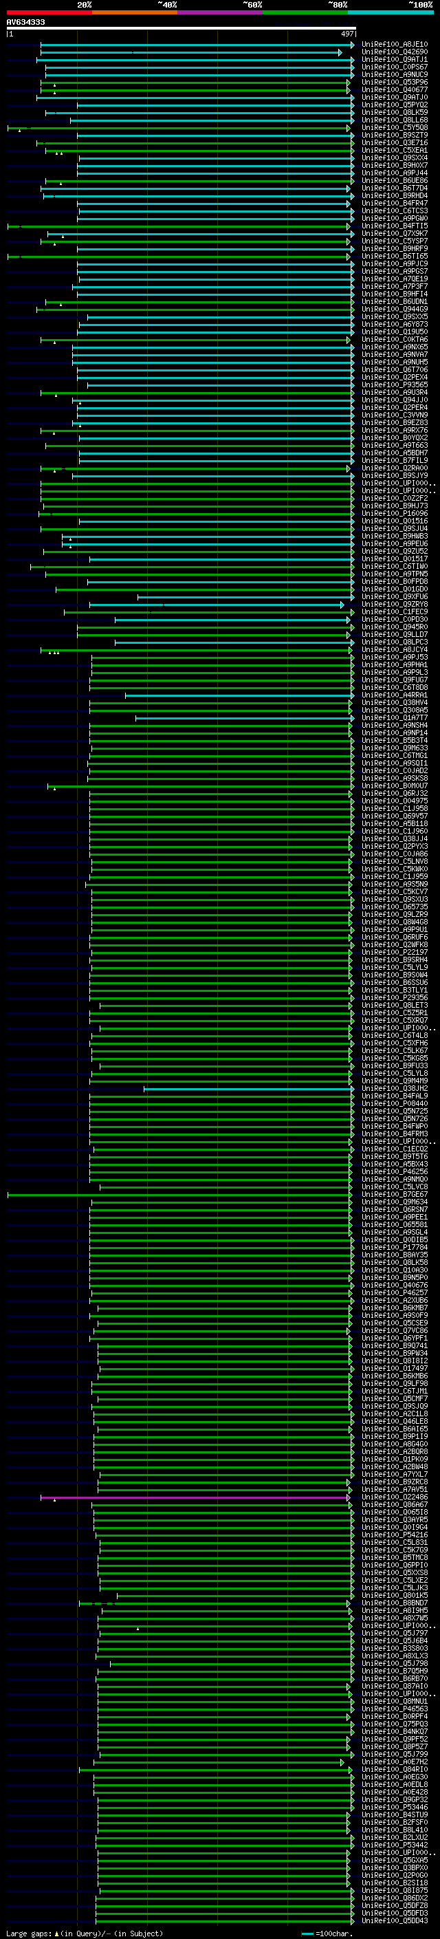Open hit UniRef100_A9NUC9
Screen dimensions: 440x1939
coord(395,75)
